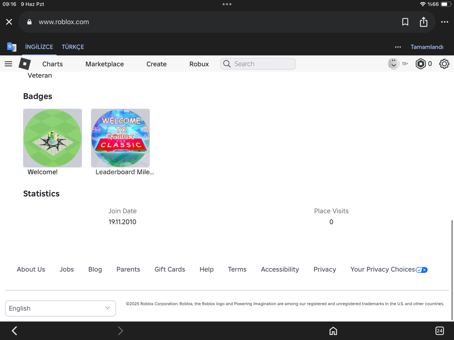
Task: Open translate bar more options dots
Action: [x=398, y=47]
